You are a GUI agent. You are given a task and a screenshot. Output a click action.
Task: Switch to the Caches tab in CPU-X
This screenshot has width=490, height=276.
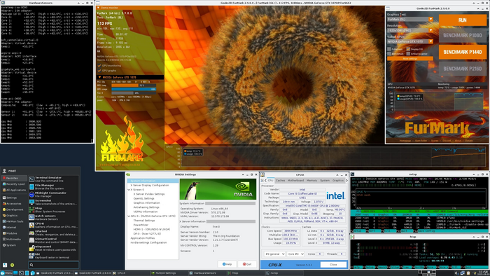[280, 180]
